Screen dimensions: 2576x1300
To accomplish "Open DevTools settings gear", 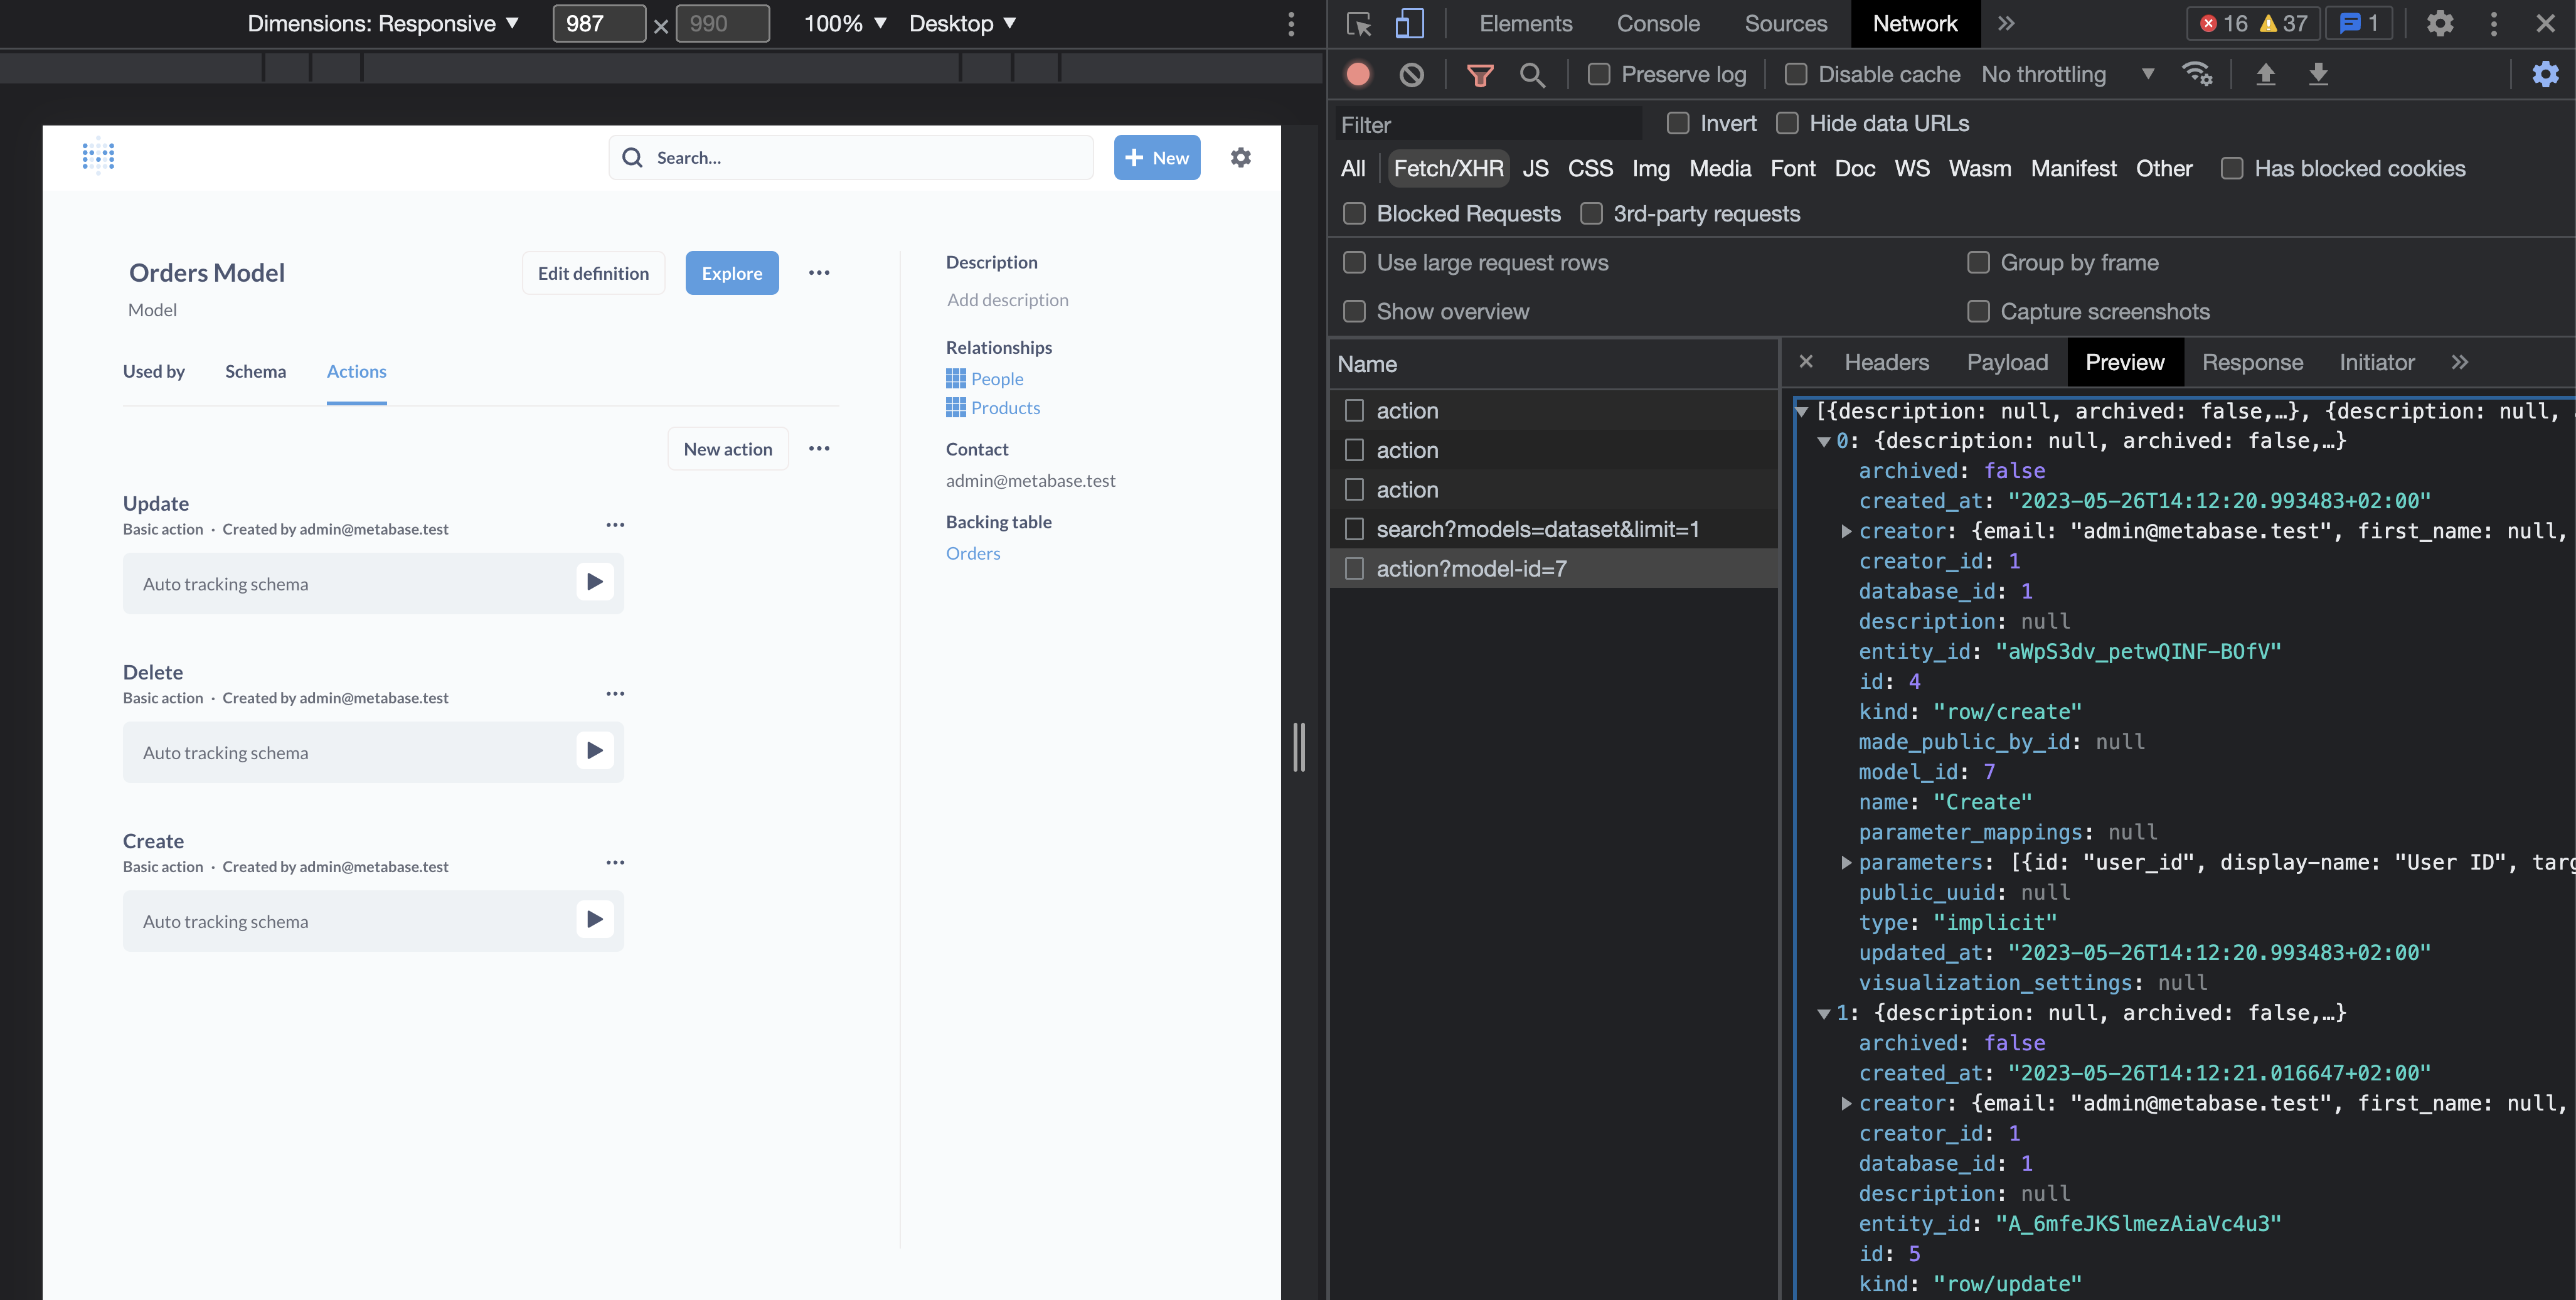I will [2439, 24].
